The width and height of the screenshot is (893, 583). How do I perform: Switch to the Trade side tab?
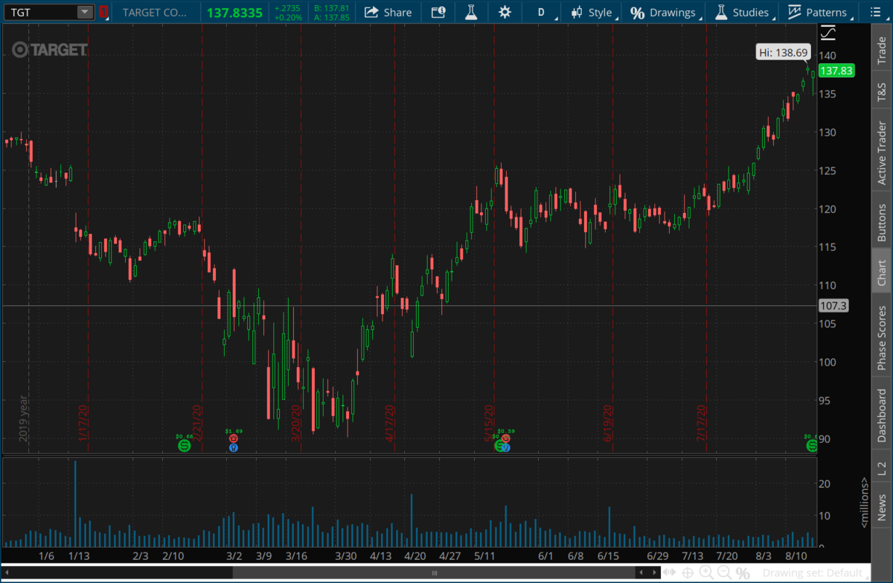point(882,51)
